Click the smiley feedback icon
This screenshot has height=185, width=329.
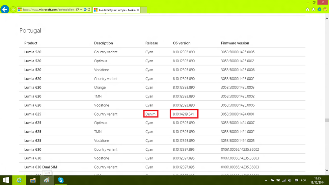(325, 10)
